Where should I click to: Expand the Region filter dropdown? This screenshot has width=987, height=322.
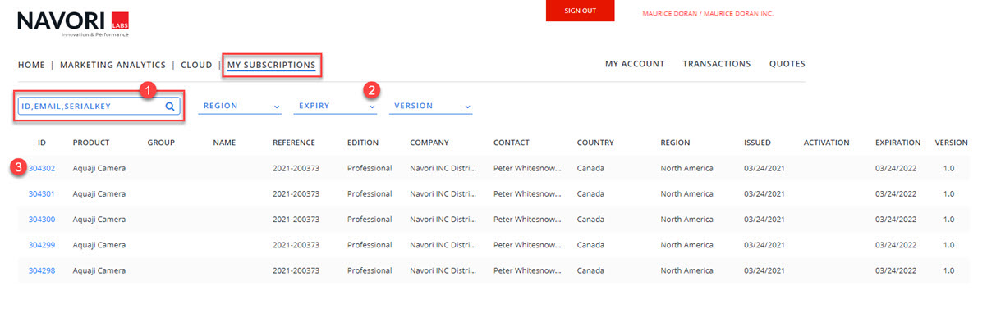[241, 107]
